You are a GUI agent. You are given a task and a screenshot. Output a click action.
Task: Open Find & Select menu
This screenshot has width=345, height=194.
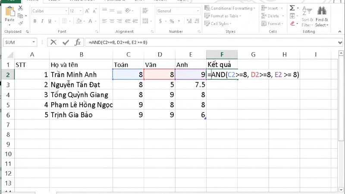click(x=322, y=17)
